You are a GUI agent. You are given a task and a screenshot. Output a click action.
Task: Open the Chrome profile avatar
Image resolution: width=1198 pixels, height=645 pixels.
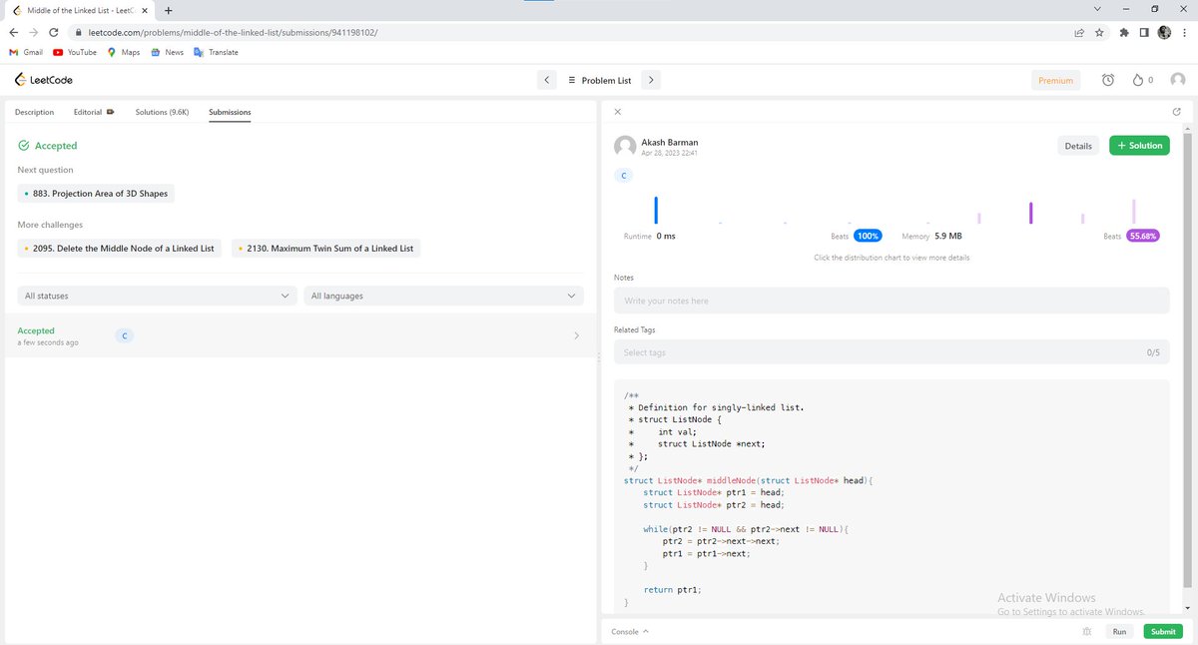pos(1164,32)
